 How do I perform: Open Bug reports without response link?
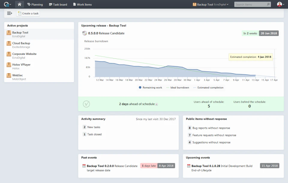coord(211,128)
